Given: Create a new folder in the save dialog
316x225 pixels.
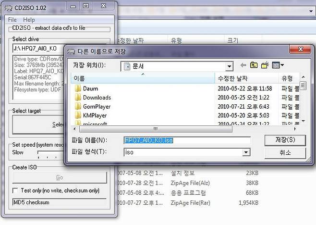Looking at the screenshot, I should tap(265, 65).
